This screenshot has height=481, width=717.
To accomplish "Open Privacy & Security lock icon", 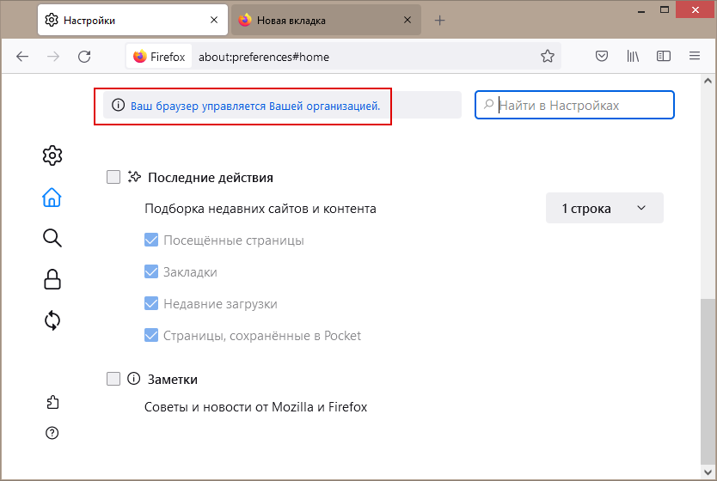I will pos(52,279).
